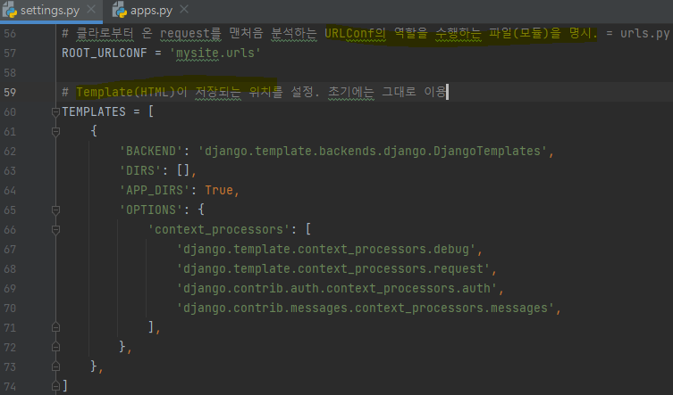Screen dimensions: 673x395
Task: Collapse the TEMPLATES list fold at line 60
Action: (x=55, y=112)
